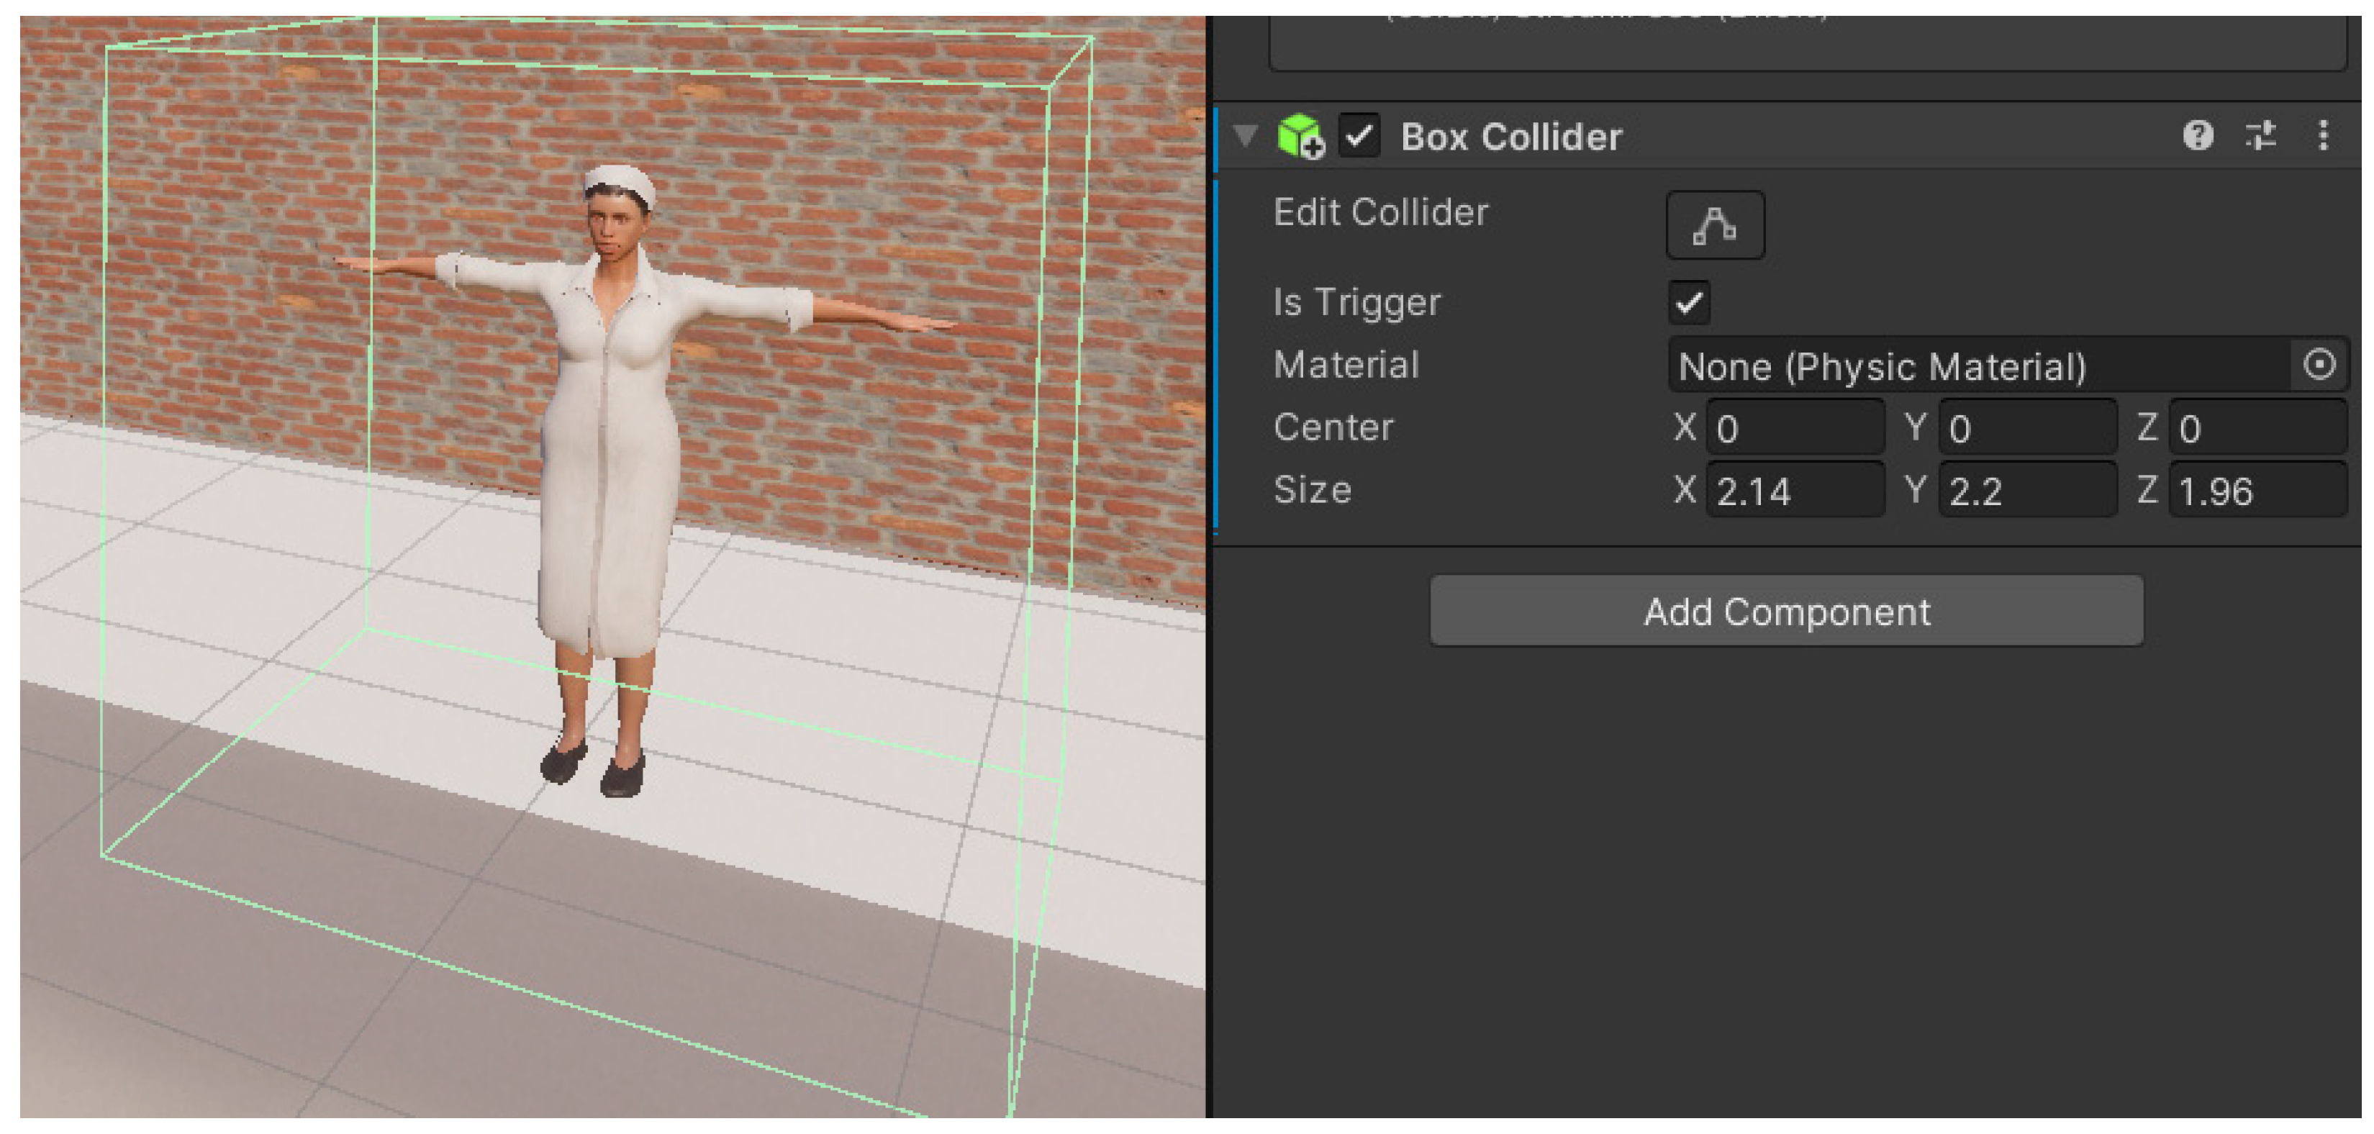This screenshot has height=1134, width=2374.
Task: Open Box Collider preset settings icon
Action: point(2260,135)
